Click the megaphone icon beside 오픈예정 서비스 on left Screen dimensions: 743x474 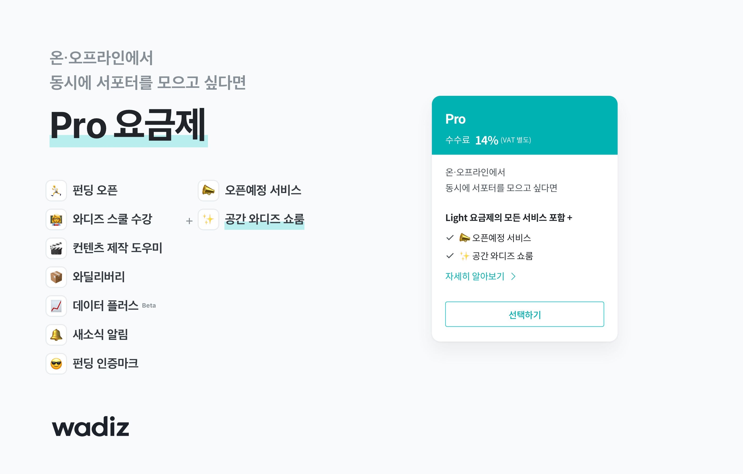(x=208, y=190)
